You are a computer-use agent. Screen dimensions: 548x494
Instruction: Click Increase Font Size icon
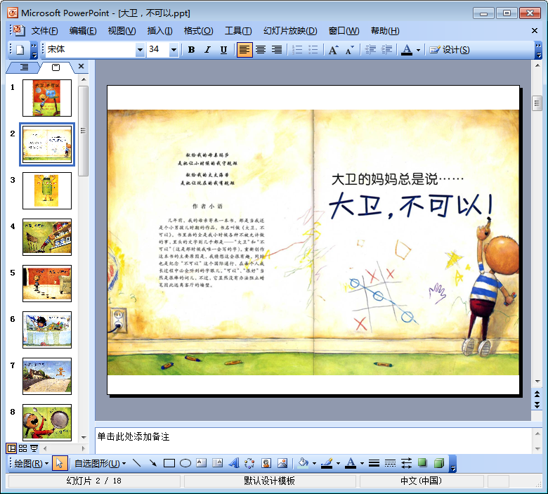click(334, 50)
